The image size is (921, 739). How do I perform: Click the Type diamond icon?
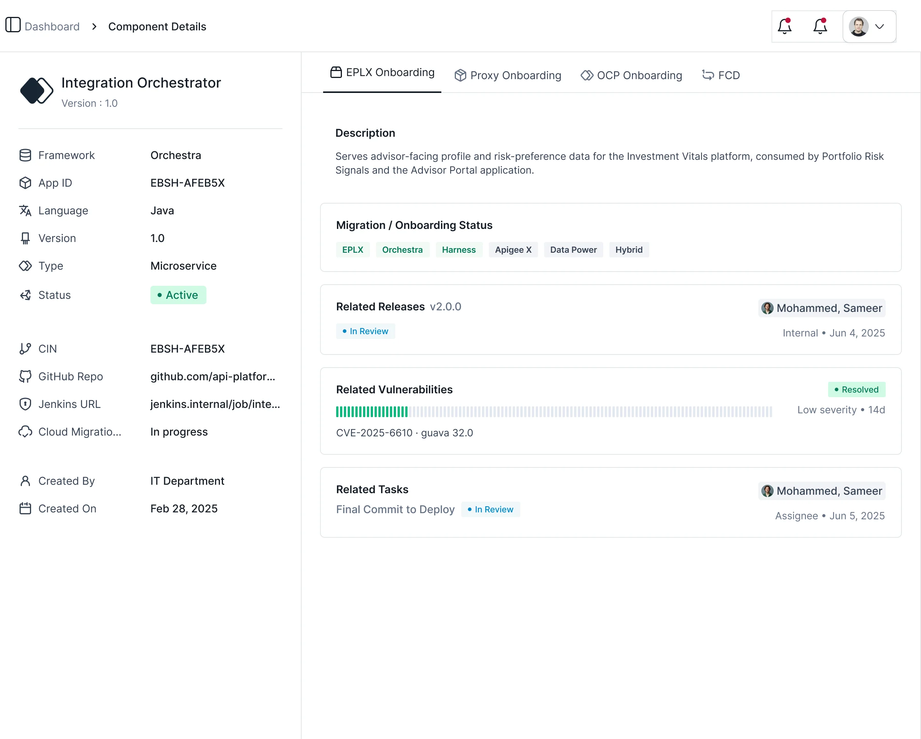25,266
